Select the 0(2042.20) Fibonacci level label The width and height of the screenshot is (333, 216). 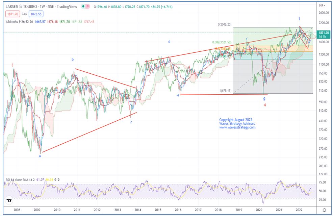tap(225, 24)
